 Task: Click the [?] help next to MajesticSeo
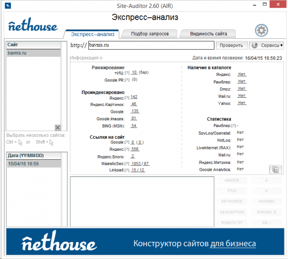pyautogui.click(x=127, y=163)
